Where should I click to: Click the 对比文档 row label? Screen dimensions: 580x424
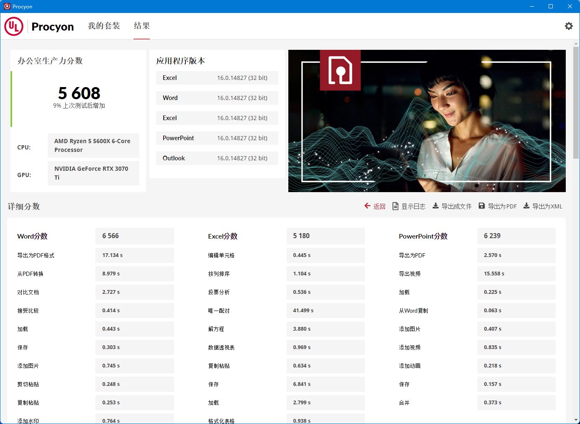(x=28, y=292)
